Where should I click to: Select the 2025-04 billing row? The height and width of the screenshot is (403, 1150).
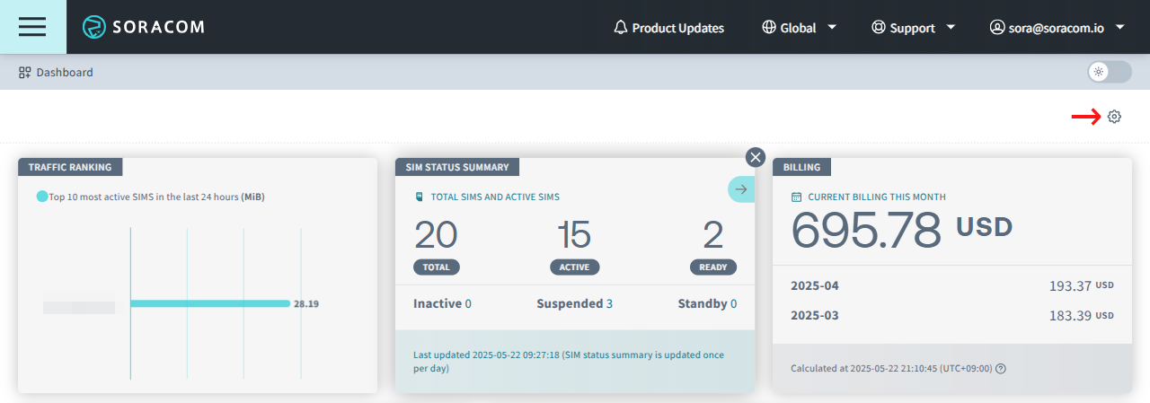pyautogui.click(x=952, y=285)
